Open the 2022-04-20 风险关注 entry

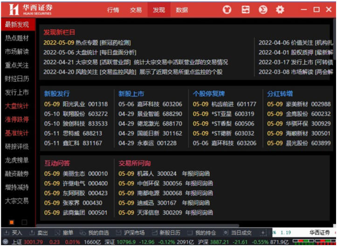pos(133,72)
